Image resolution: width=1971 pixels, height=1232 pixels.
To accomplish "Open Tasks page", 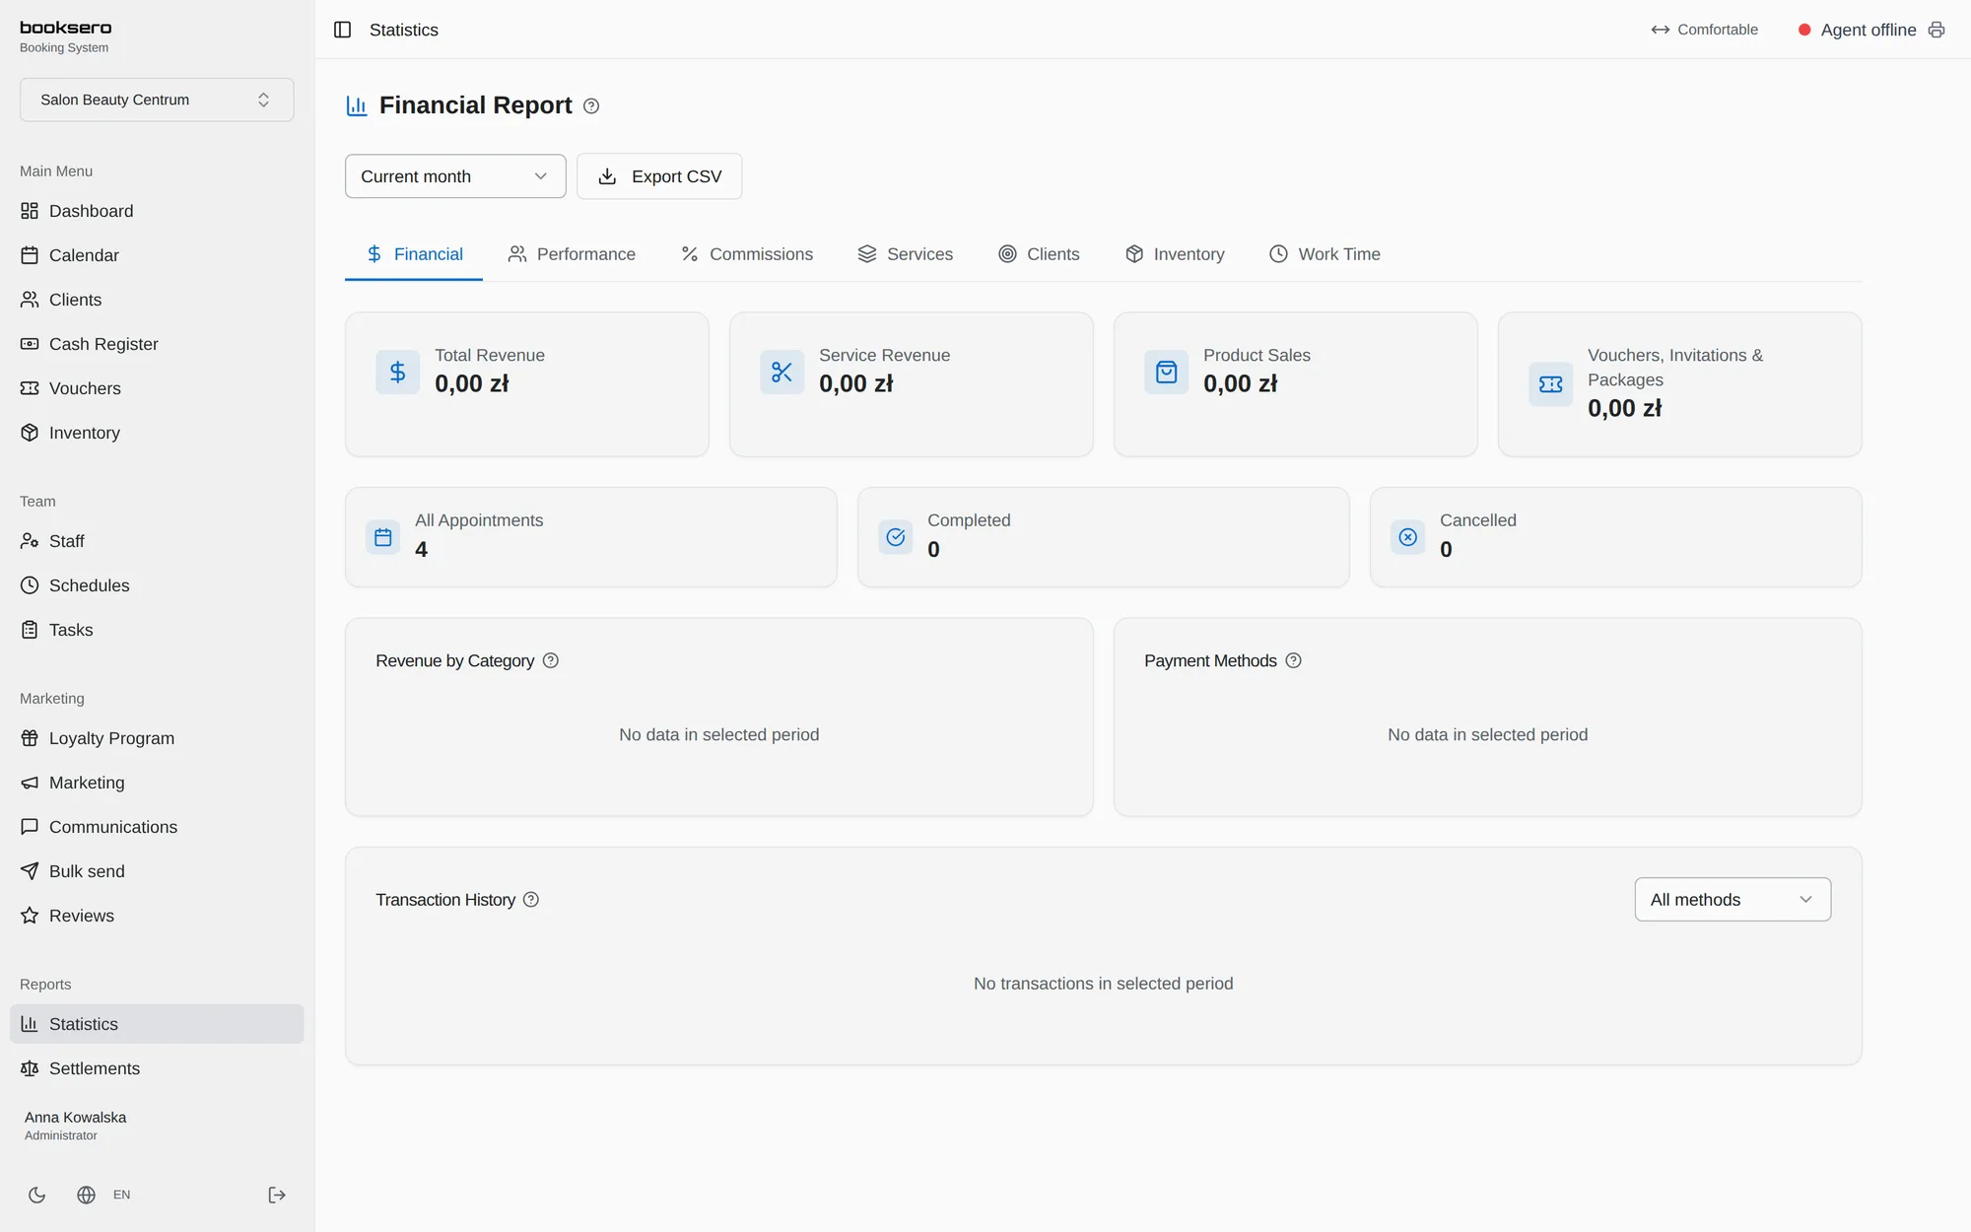I will [x=157, y=630].
